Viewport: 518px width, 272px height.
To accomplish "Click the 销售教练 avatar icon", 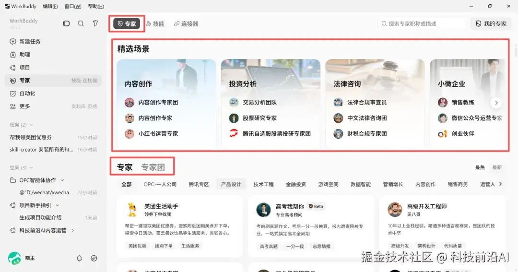I will [443, 103].
